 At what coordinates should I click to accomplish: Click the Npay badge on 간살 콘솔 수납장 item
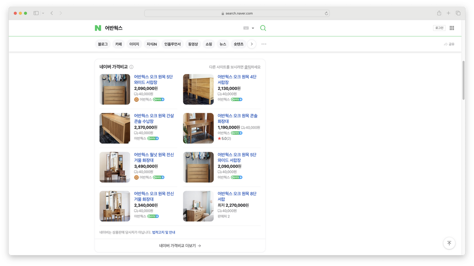point(153,138)
